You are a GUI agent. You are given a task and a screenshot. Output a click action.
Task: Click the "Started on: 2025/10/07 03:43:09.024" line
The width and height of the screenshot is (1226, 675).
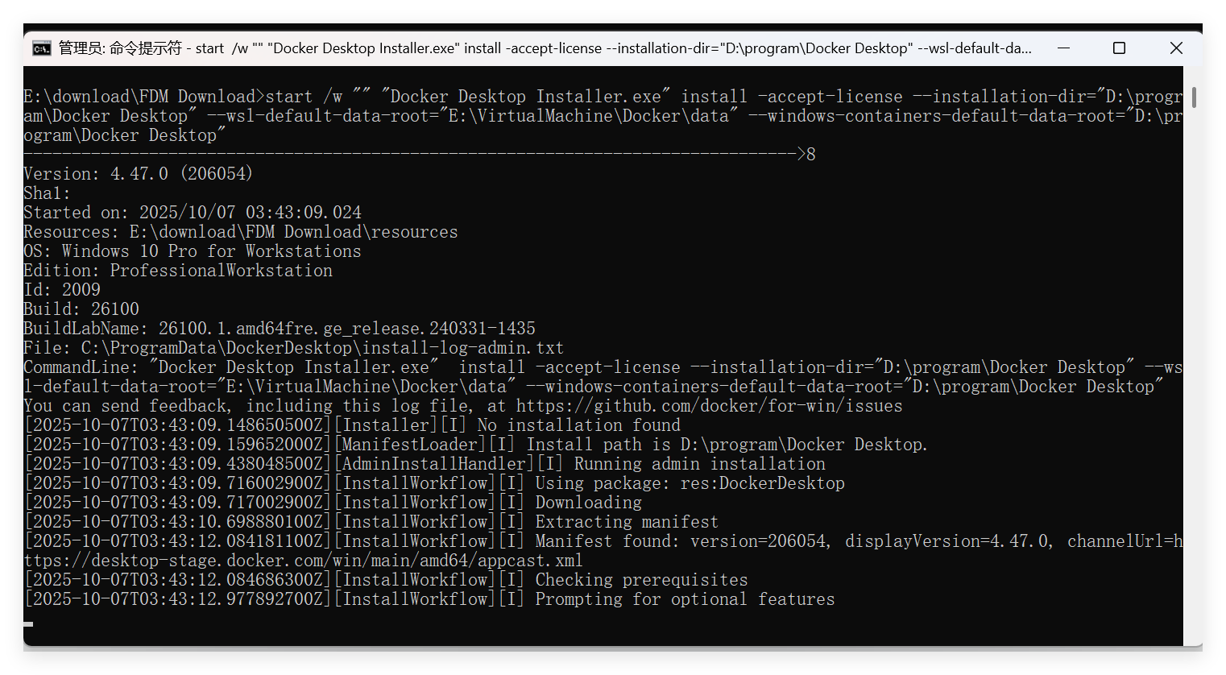point(193,213)
